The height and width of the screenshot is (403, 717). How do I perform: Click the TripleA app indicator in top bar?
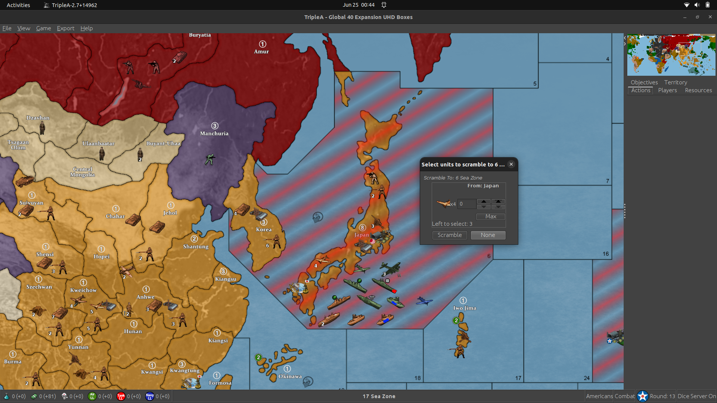point(71,5)
